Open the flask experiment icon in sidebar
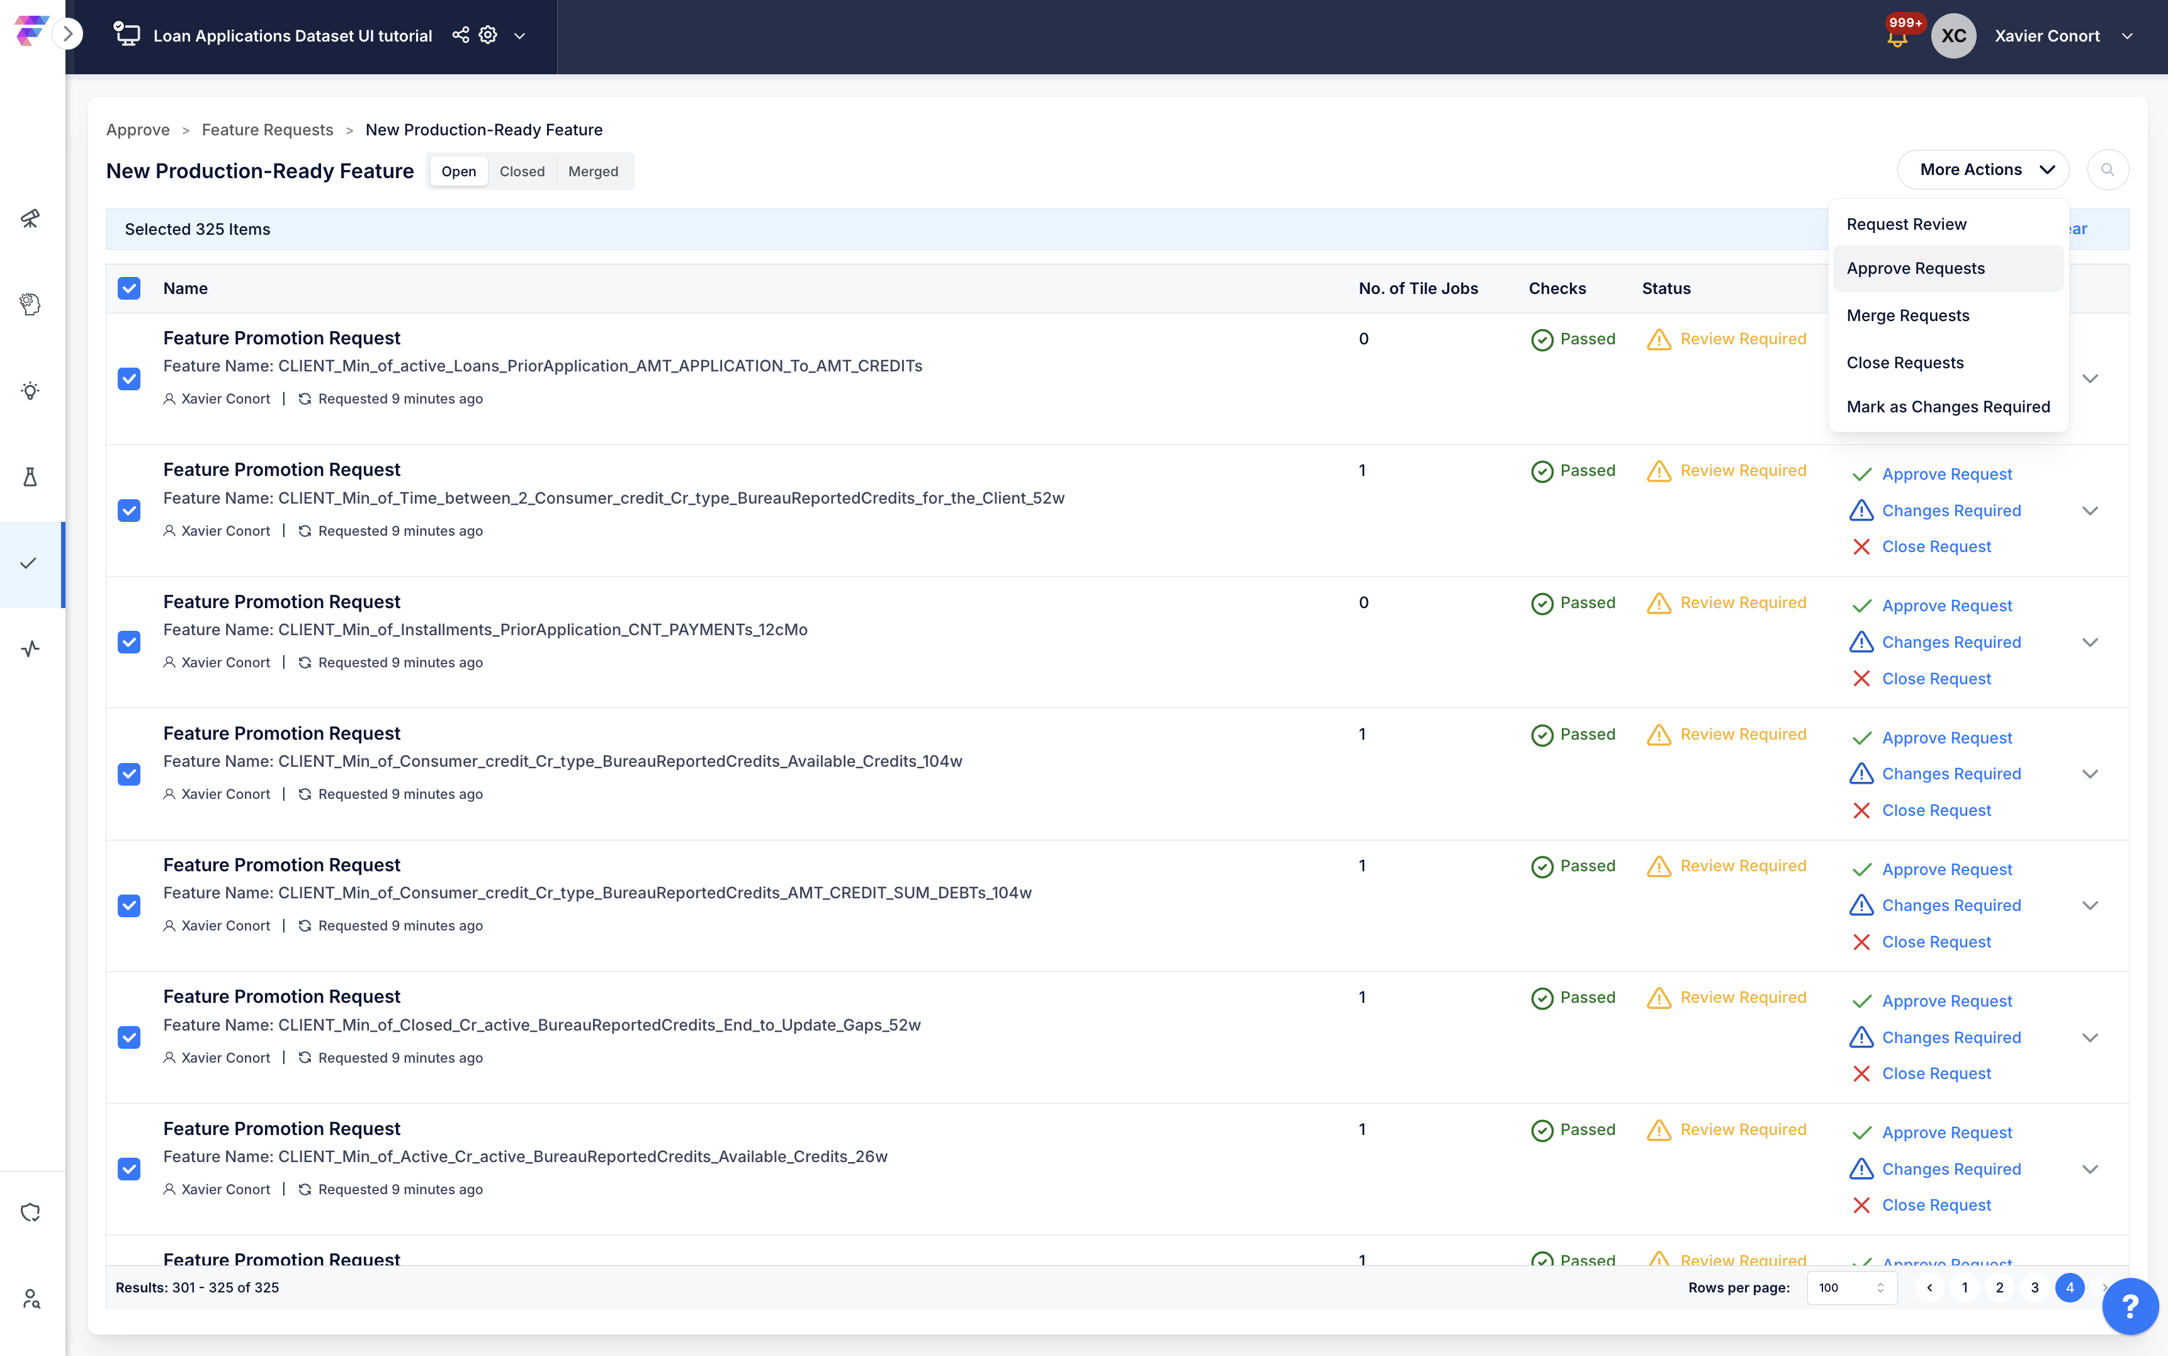This screenshot has width=2168, height=1356. click(30, 477)
